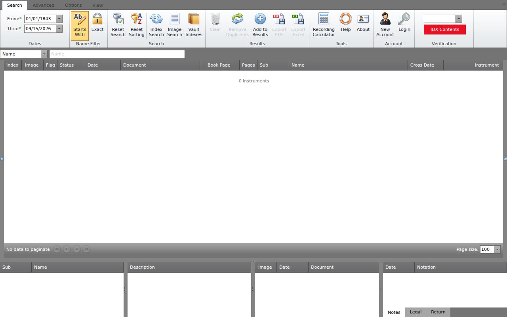Go to previous page pagination button

(x=67, y=249)
